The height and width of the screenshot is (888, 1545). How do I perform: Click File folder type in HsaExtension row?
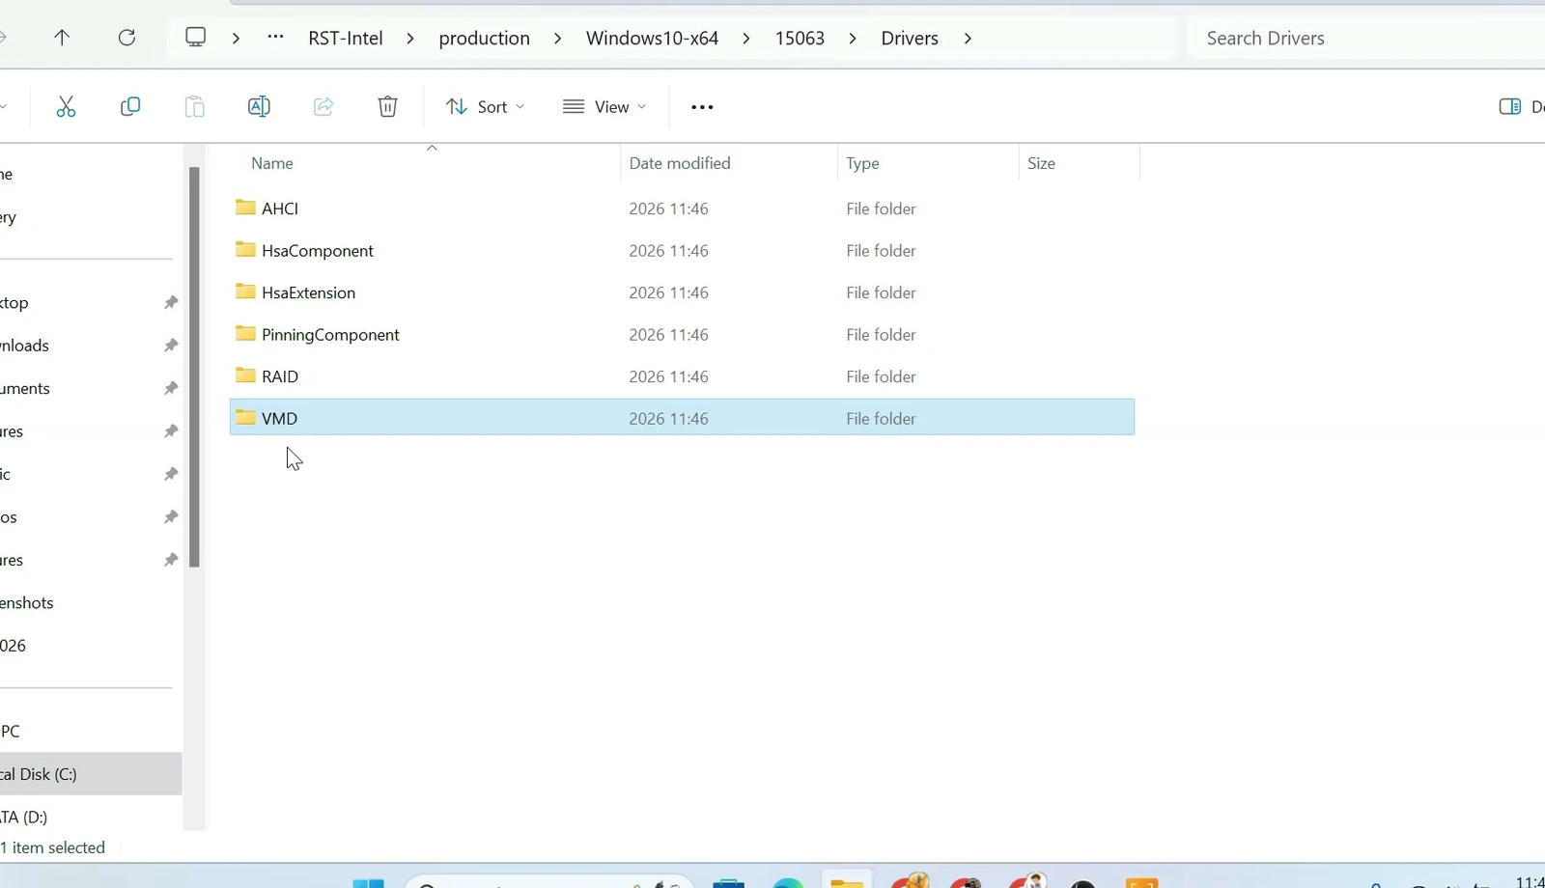coord(881,292)
